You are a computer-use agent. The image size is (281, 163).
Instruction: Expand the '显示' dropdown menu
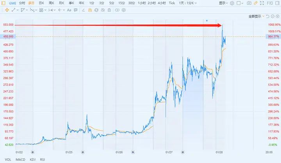(223, 3)
